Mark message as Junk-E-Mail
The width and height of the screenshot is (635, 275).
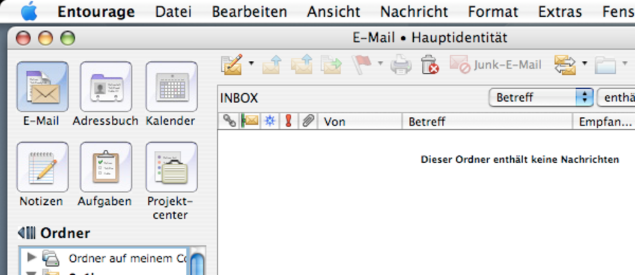[x=495, y=65]
